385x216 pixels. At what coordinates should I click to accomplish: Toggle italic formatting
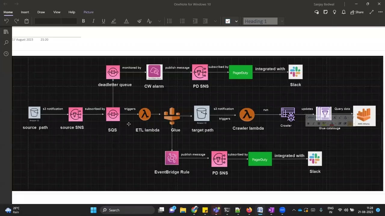pyautogui.click(x=93, y=21)
